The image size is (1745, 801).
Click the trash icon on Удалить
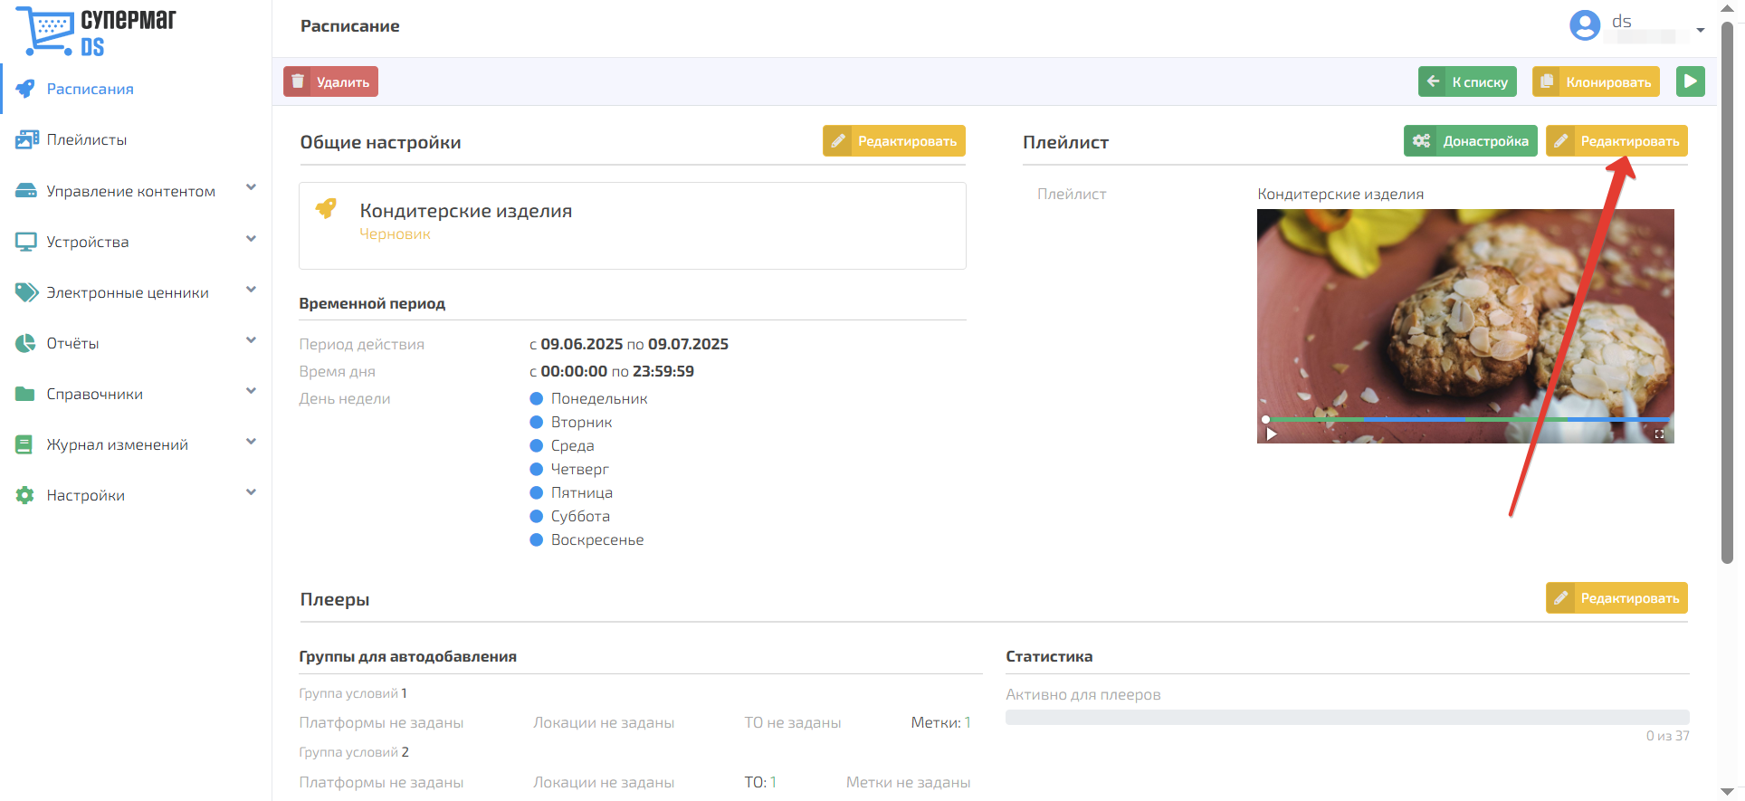click(x=297, y=81)
